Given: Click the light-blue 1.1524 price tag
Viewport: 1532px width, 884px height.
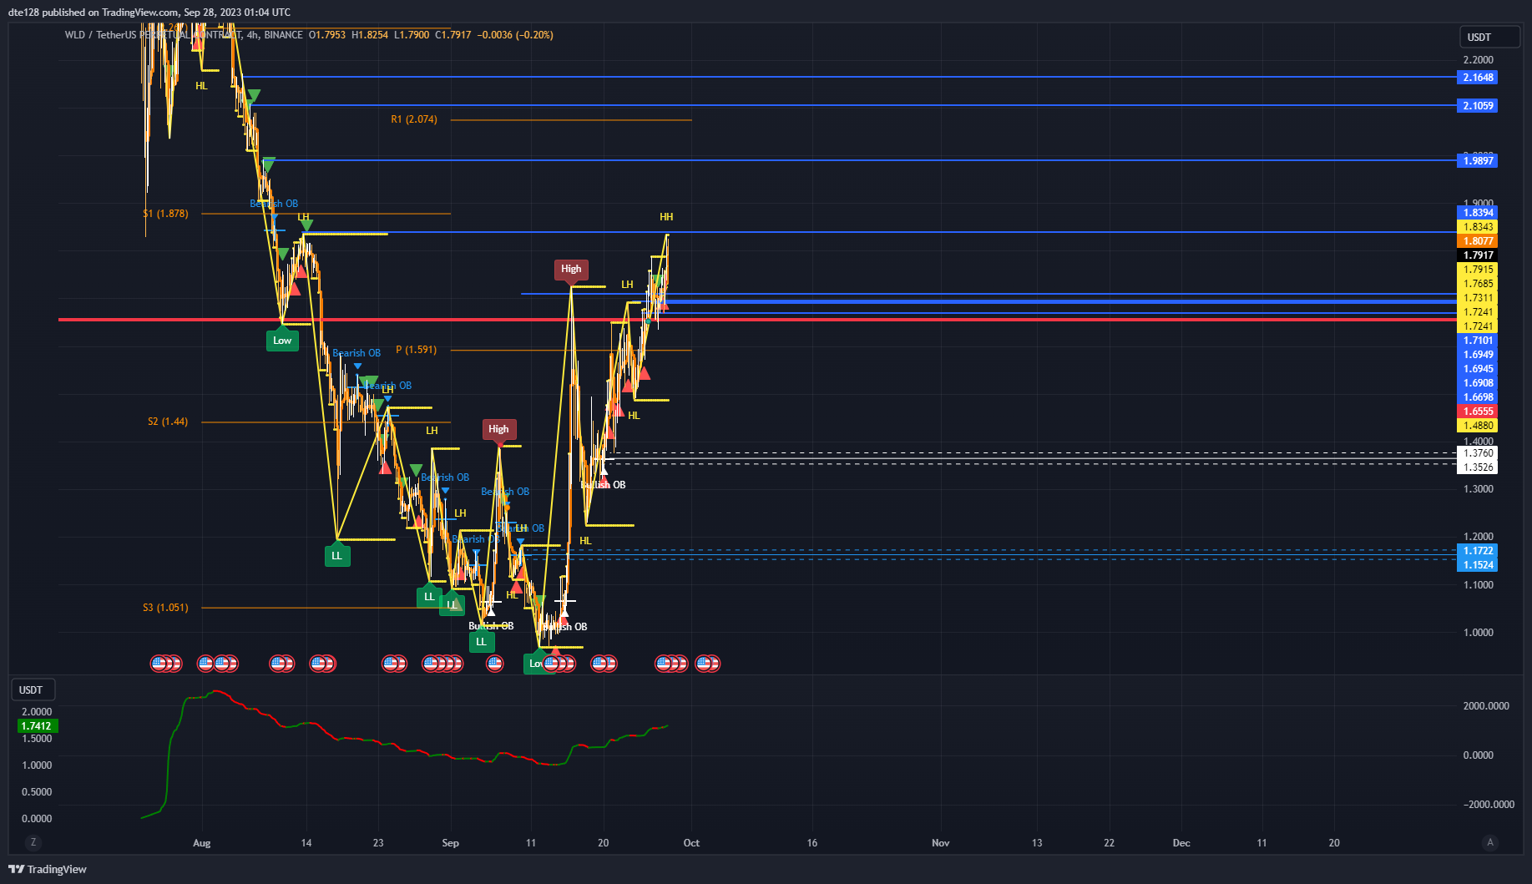Looking at the screenshot, I should (x=1478, y=565).
